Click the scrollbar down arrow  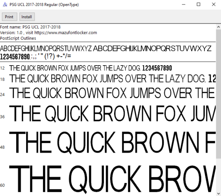click(x=218, y=193)
